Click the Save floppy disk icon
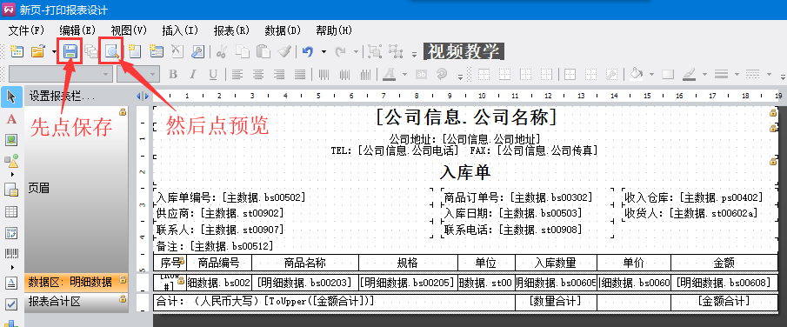 click(x=70, y=50)
